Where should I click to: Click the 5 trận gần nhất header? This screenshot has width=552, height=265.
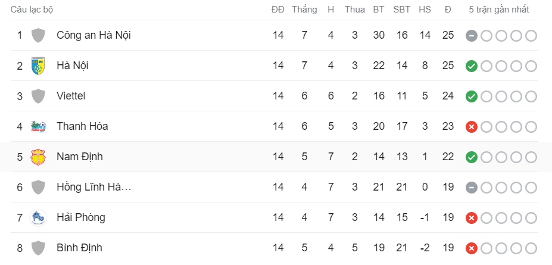(499, 10)
